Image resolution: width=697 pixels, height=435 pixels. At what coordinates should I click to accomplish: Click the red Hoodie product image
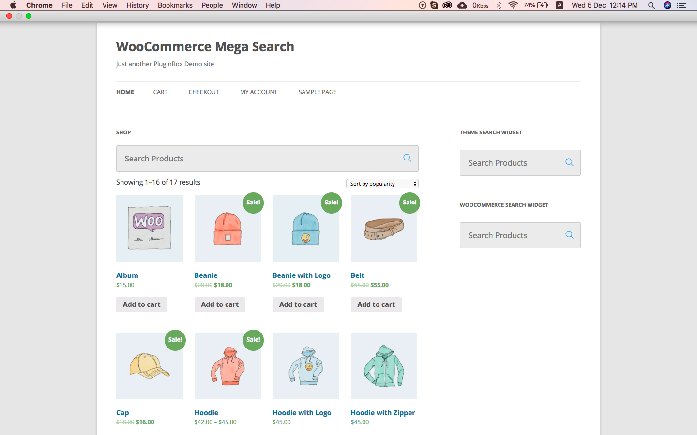(x=227, y=366)
